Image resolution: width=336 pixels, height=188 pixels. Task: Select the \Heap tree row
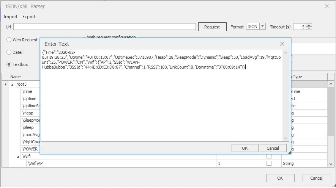pyautogui.click(x=30, y=113)
